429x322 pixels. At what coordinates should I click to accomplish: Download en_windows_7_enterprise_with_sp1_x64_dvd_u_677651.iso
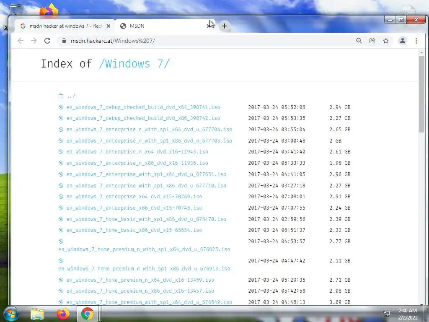146,174
